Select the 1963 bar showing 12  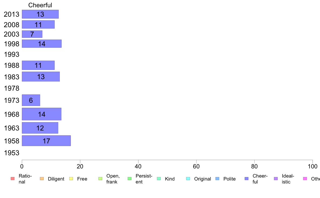[40, 128]
